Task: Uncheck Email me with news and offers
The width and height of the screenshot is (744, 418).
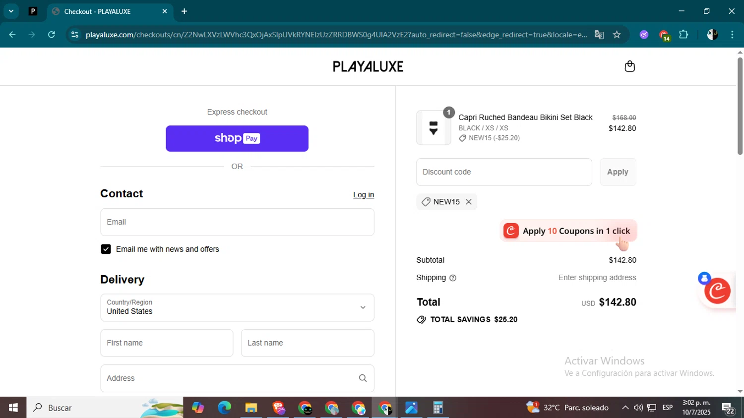Action: click(106, 249)
